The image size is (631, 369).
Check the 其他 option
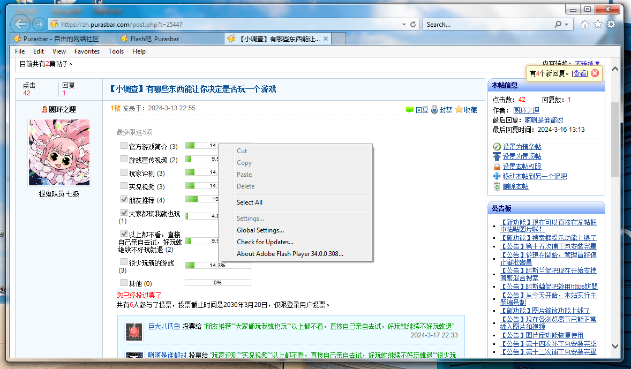(124, 282)
